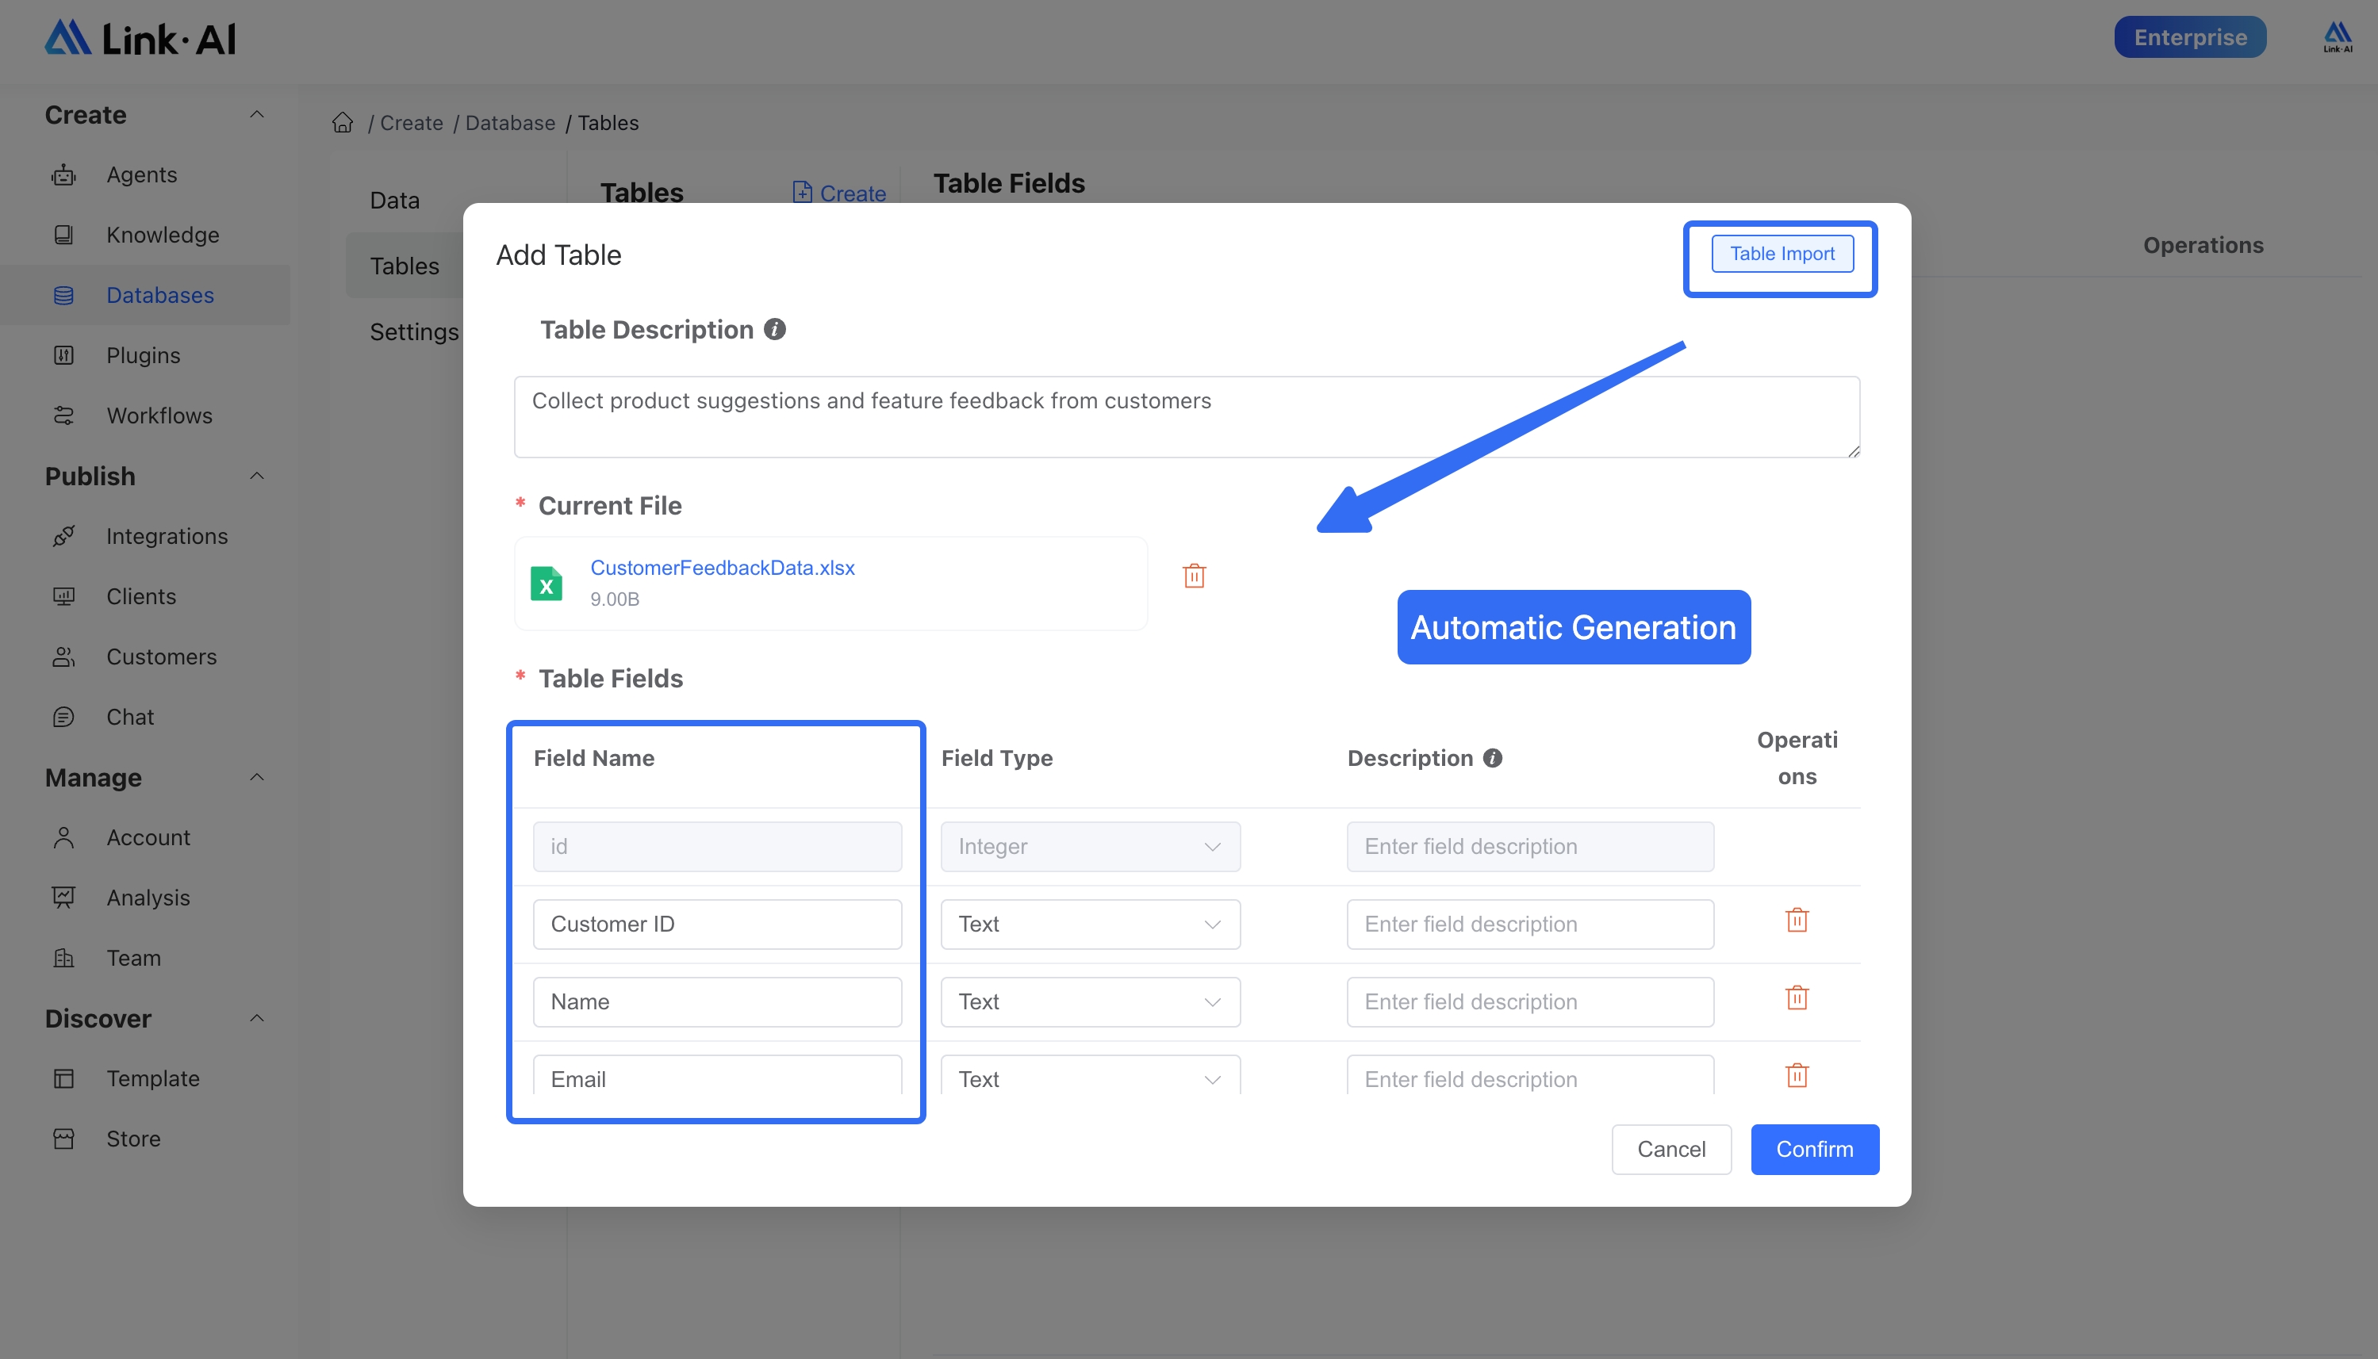Click the Databases stack icon
Viewport: 2378px width, 1359px height.
click(x=63, y=295)
